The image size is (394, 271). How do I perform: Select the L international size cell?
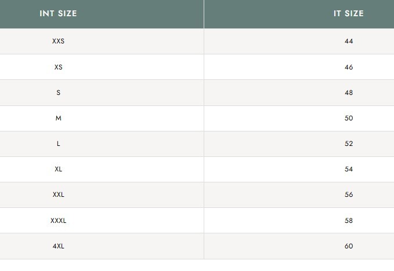pos(58,144)
